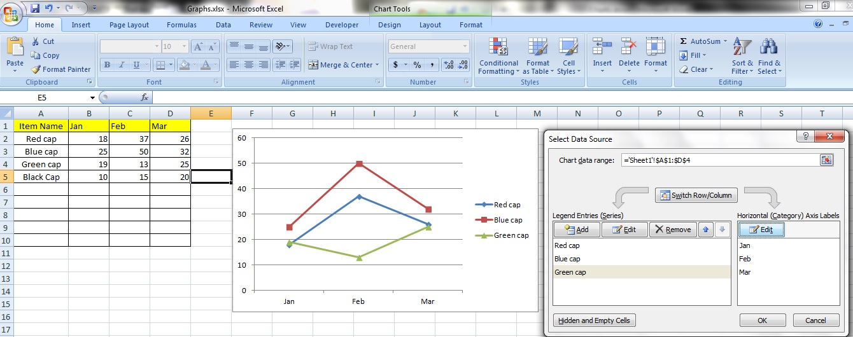Screen dimensions: 853x337
Task: Open the Merge & Center dropdown arrow
Action: [x=377, y=65]
